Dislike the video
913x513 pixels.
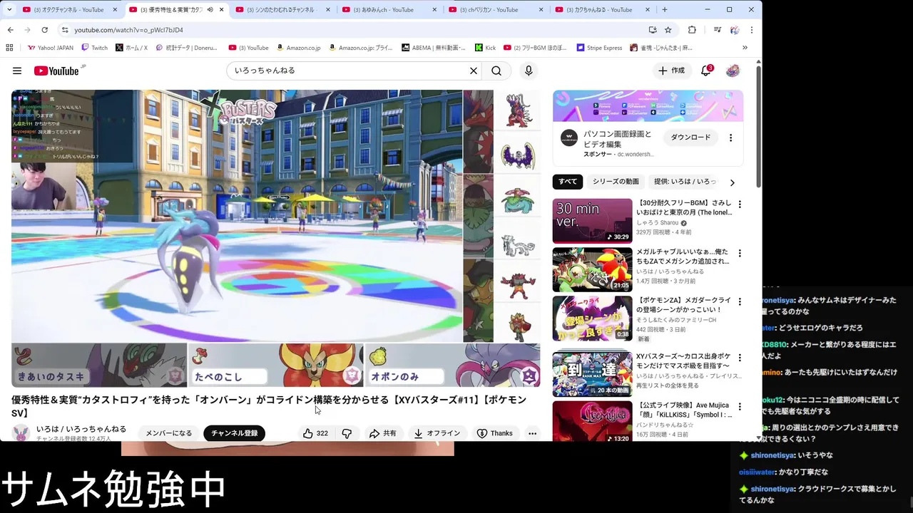click(347, 433)
